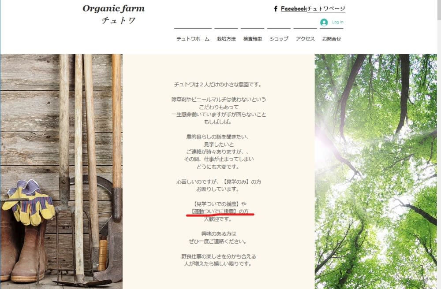Click the ぜひ一度ご連絡ください text line
The image size is (441, 289).
coord(218,241)
